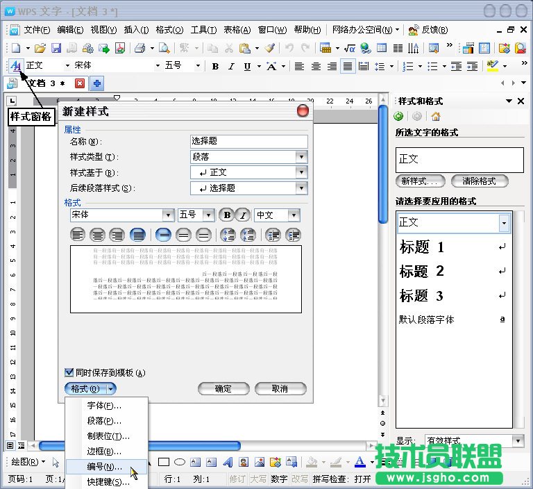Image resolution: width=533 pixels, height=489 pixels.
Task: Select double line spacing button in the dialog
Action: pyautogui.click(x=203, y=235)
